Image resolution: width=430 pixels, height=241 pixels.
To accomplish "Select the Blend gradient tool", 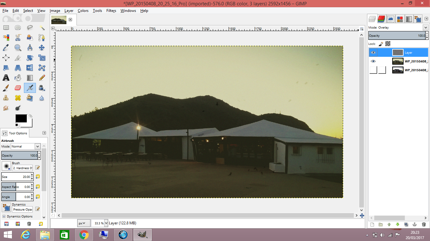I will 30,78.
